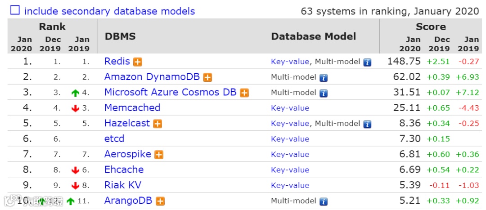Image resolution: width=486 pixels, height=210 pixels.
Task: Click info icon in Redis database model
Action: [367, 62]
